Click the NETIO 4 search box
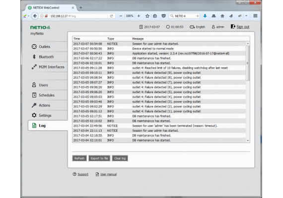Viewport: 283px width, 198px height. 184,16
